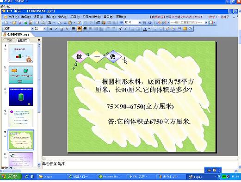Open the font color dropdown arrow
Screen dimensions: 241x182
tap(149, 29)
